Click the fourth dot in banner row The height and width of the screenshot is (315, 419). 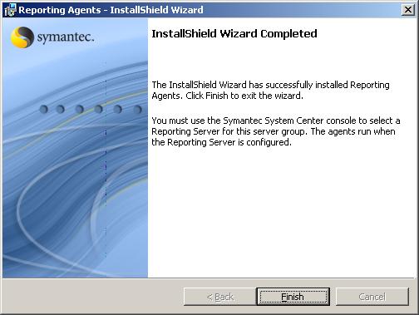[98, 109]
